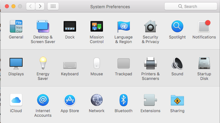The image size is (220, 123).
Task: Open Mission Control settings
Action: (97, 26)
